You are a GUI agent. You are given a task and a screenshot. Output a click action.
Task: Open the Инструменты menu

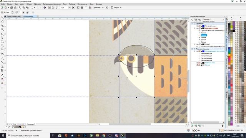[82, 4]
